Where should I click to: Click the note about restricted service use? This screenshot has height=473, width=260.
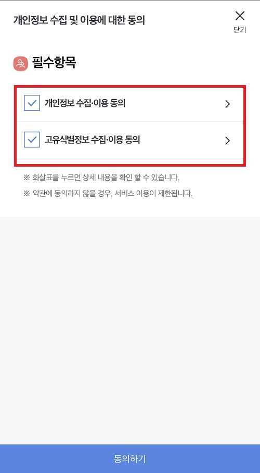(x=108, y=193)
